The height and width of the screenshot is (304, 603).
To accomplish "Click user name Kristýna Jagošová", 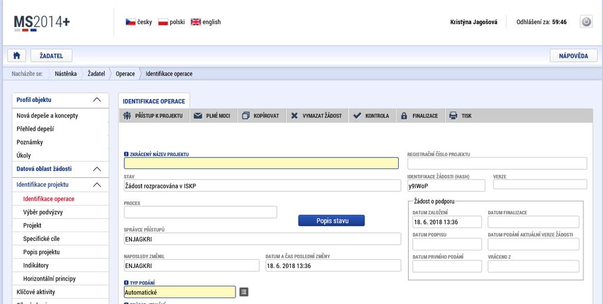I will [x=473, y=22].
